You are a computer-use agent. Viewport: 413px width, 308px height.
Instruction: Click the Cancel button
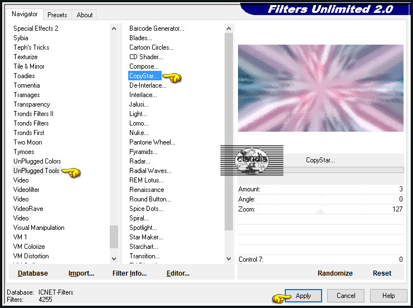point(346,296)
